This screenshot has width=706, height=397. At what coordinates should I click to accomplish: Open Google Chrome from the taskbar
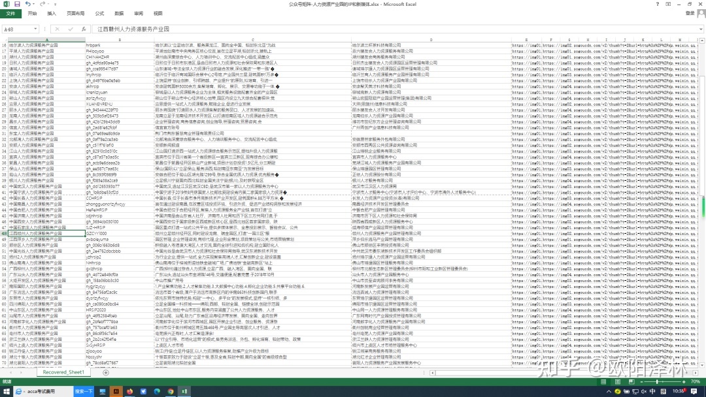(171, 392)
